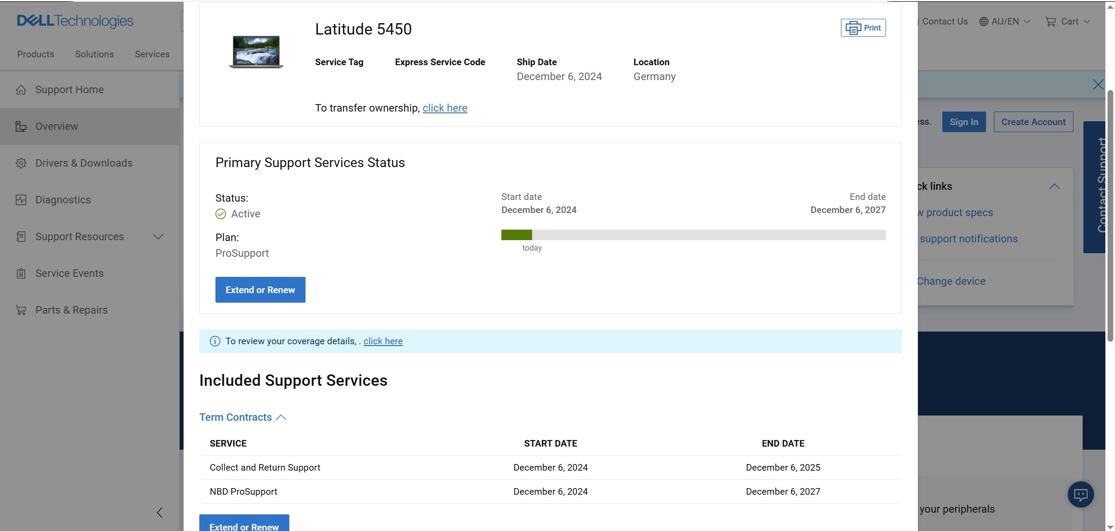
Task: Click 'NBD ProSupport' row text
Action: pos(243,492)
